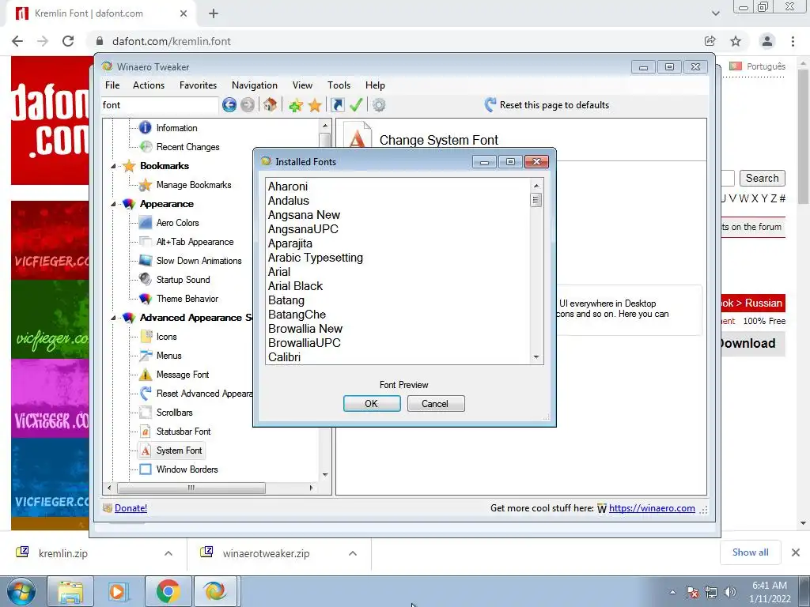The width and height of the screenshot is (810, 607).
Task: Reload the dafont page in Chrome
Action: click(x=68, y=41)
